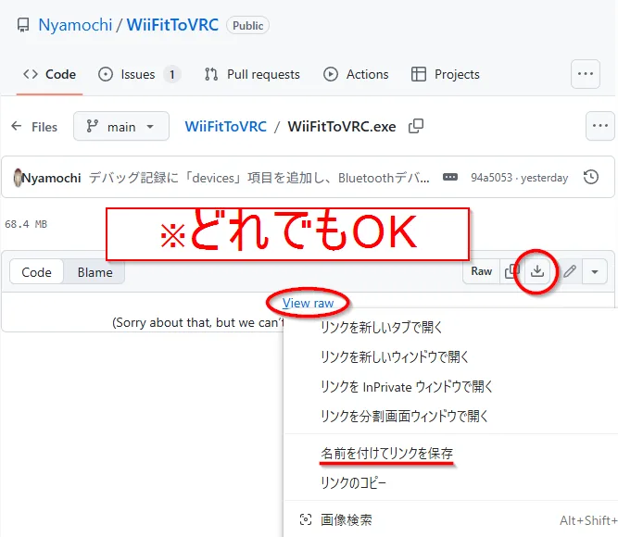Click the git branch icon
Viewport: 618px width, 537px height.
coord(92,126)
